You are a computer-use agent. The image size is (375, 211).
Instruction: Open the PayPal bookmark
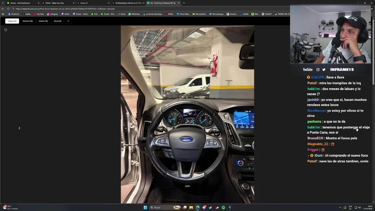244,14
